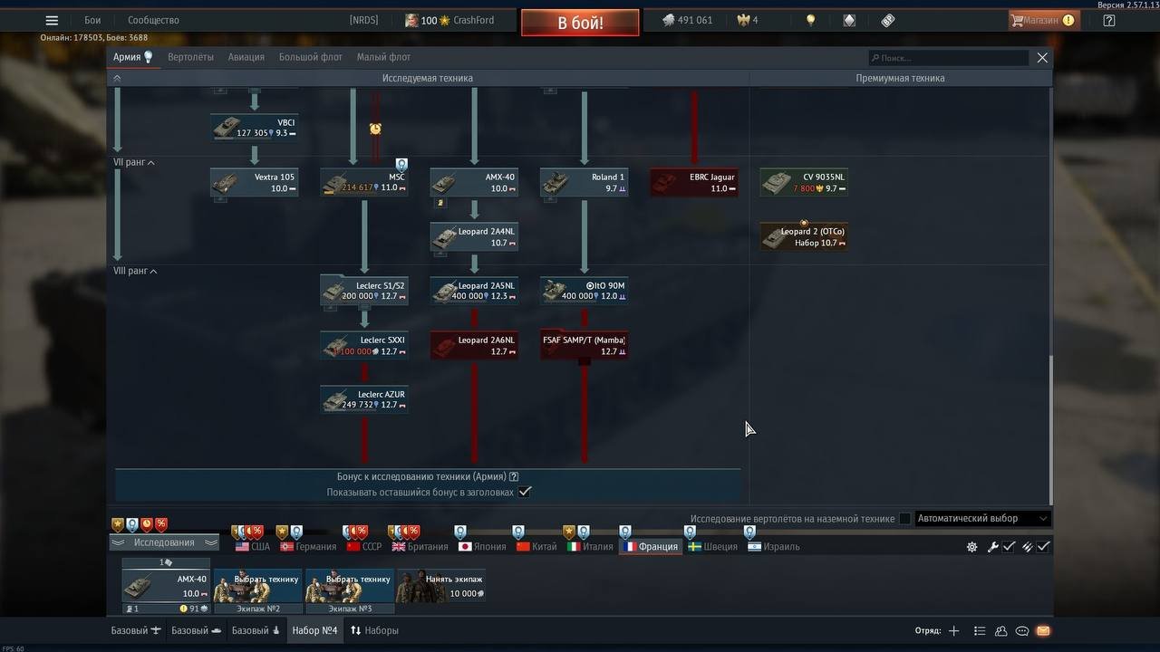Select the Vextra 105 vehicle

[x=254, y=183]
